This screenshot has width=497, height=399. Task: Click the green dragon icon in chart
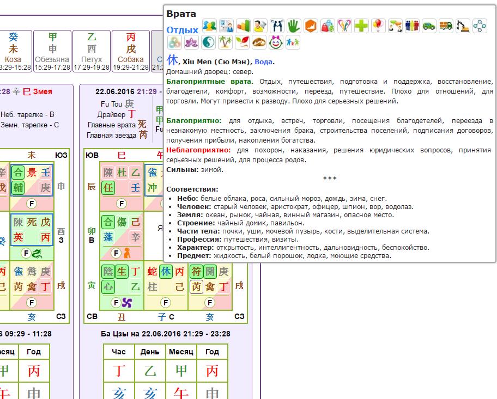click(x=37, y=253)
